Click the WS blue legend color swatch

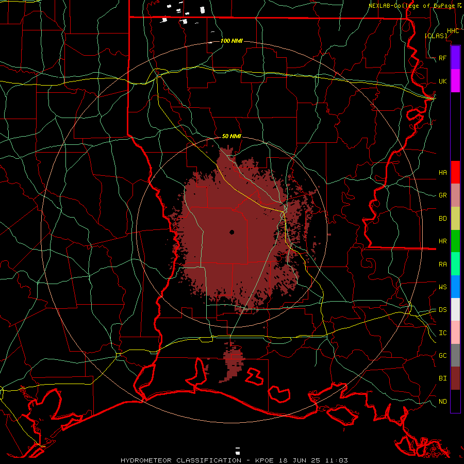click(455, 287)
